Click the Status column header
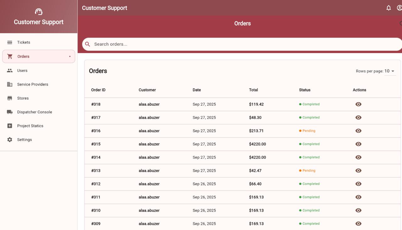This screenshot has width=402, height=230. 305,90
